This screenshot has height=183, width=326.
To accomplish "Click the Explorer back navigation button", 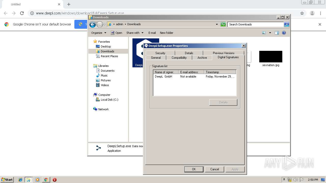I will pos(92,24).
